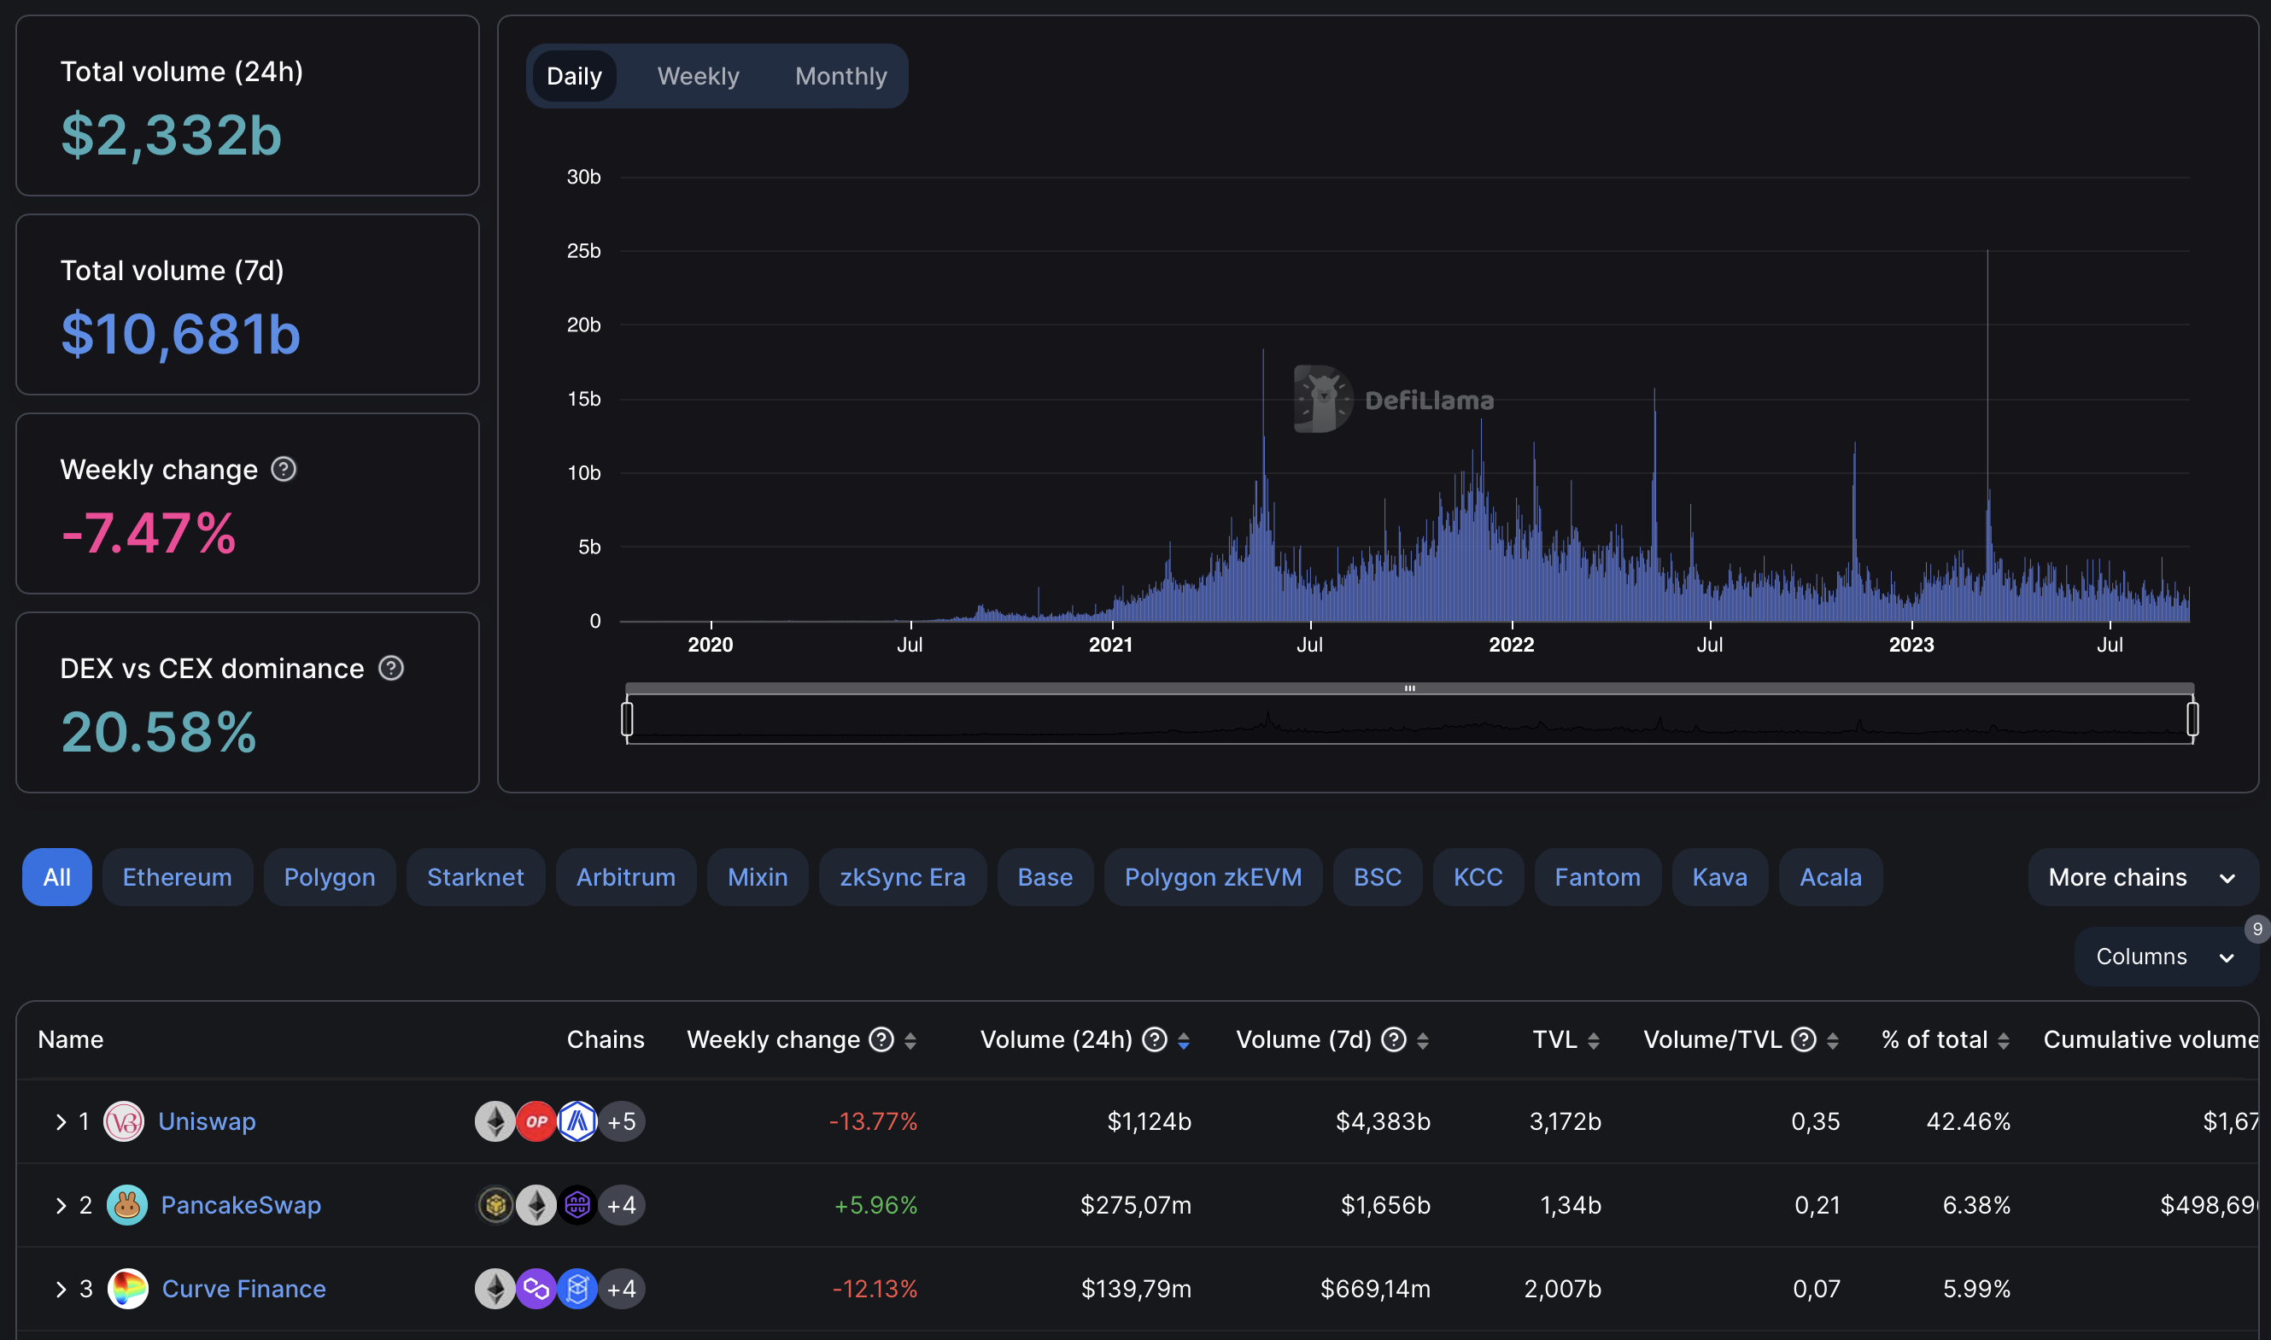Viewport: 2271px width, 1340px height.
Task: Sort table by Volume (7d) arrows
Action: pyautogui.click(x=1422, y=1041)
